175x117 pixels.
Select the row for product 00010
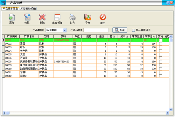tap(86, 69)
